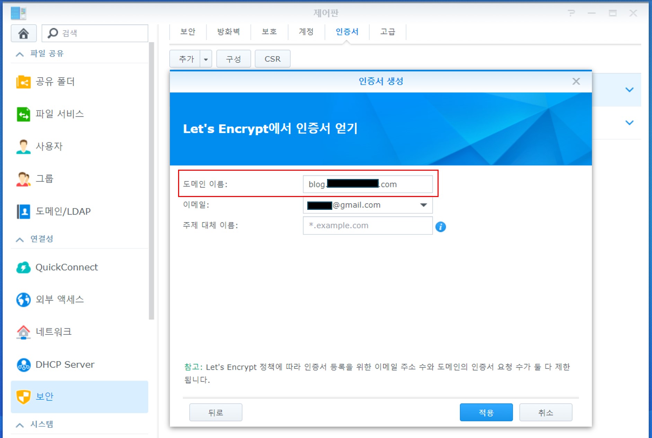Switch to the 계정 tab

pyautogui.click(x=306, y=32)
